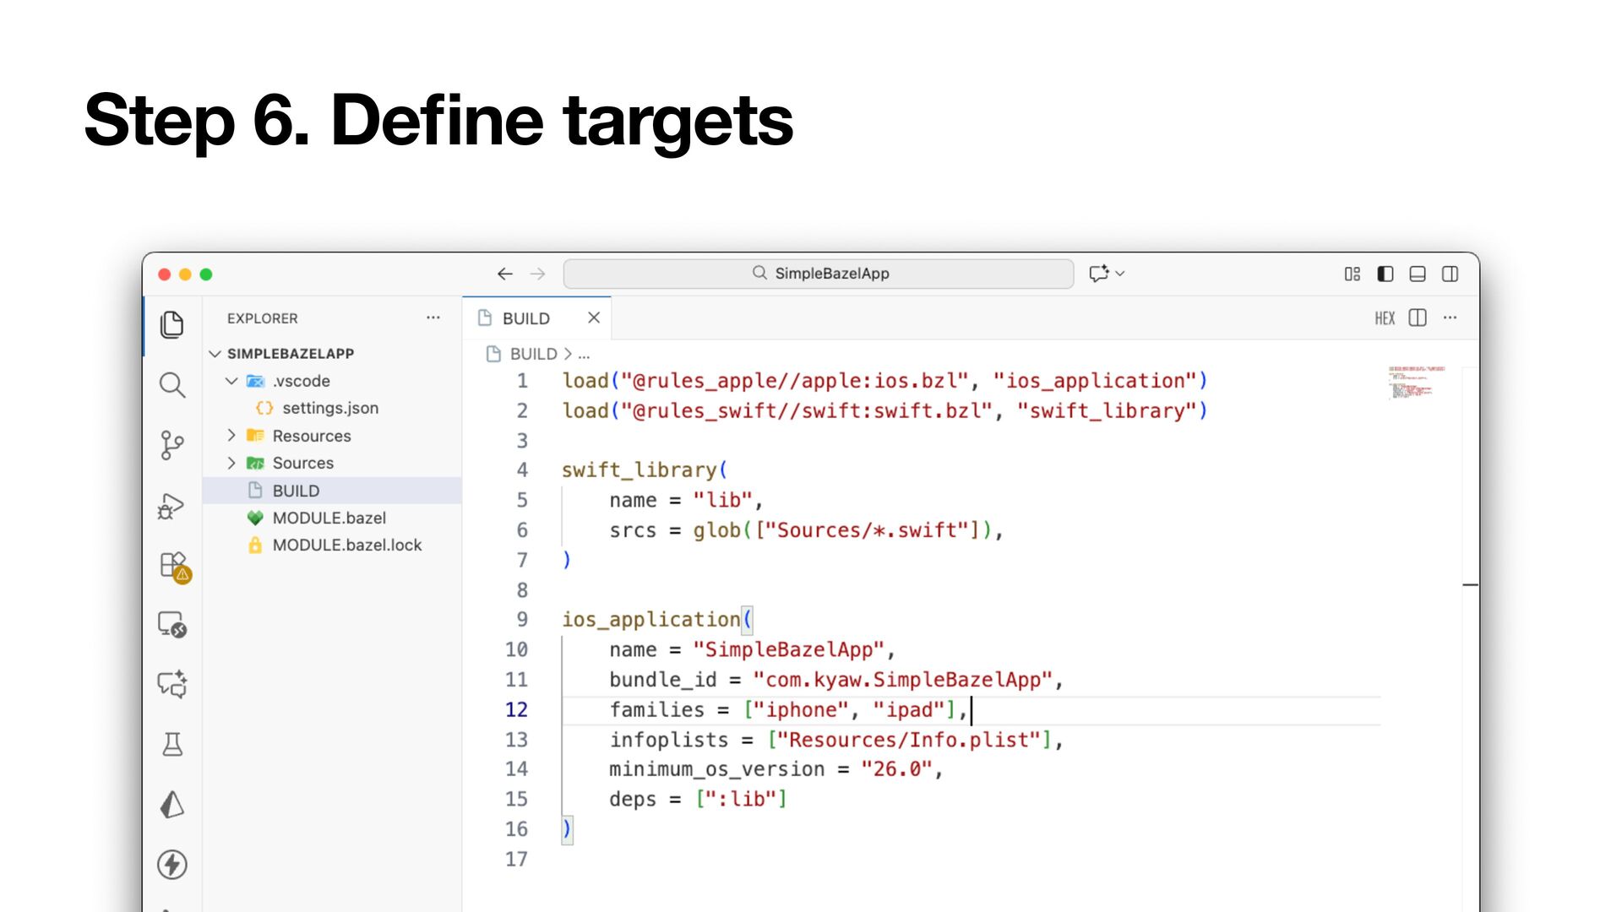This screenshot has height=912, width=1622.
Task: Open the Chat view in activity bar
Action: pyautogui.click(x=172, y=684)
